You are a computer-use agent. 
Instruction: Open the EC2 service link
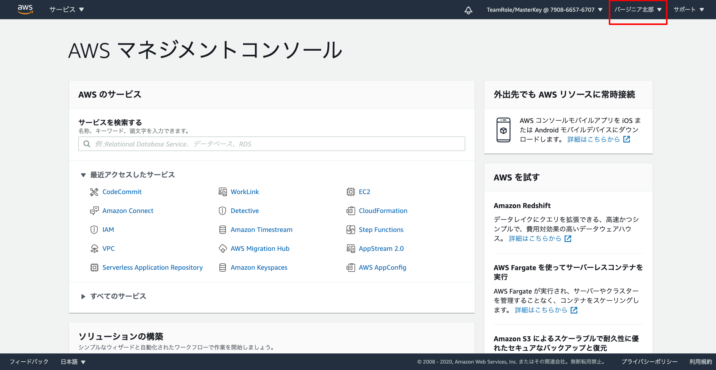click(364, 192)
